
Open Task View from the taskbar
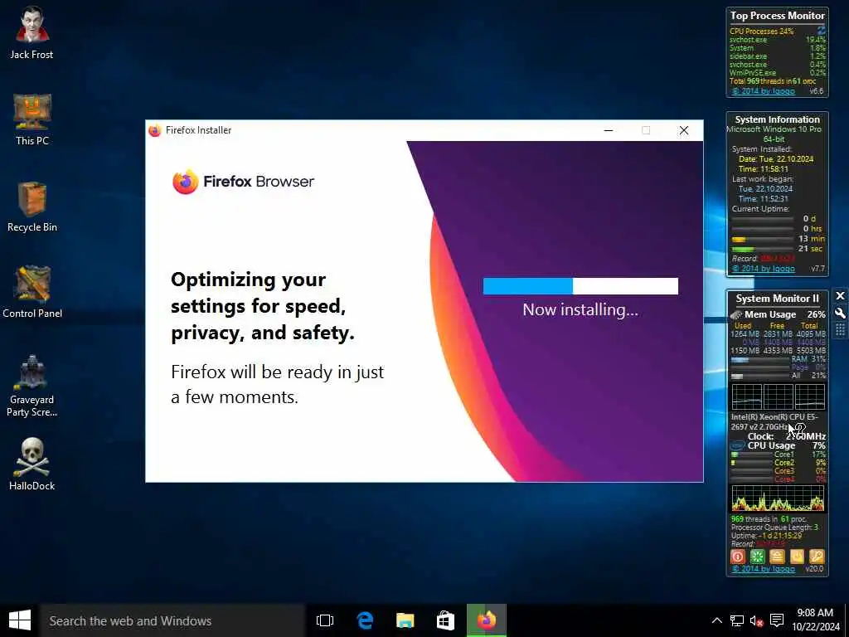pos(325,620)
